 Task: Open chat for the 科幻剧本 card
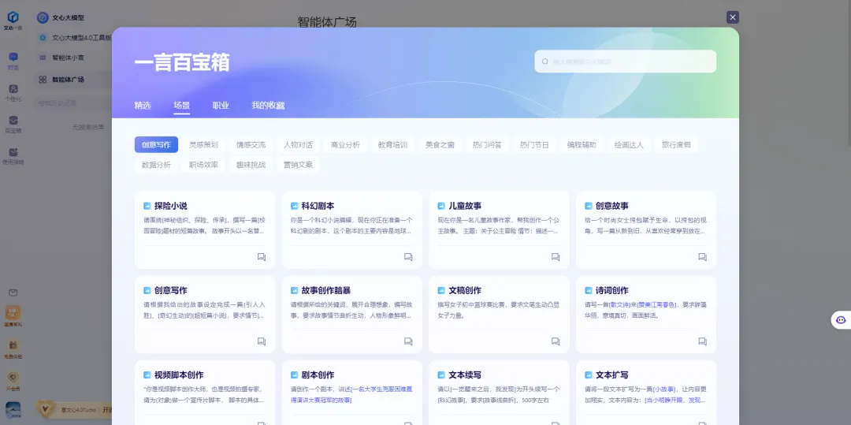[x=408, y=257]
